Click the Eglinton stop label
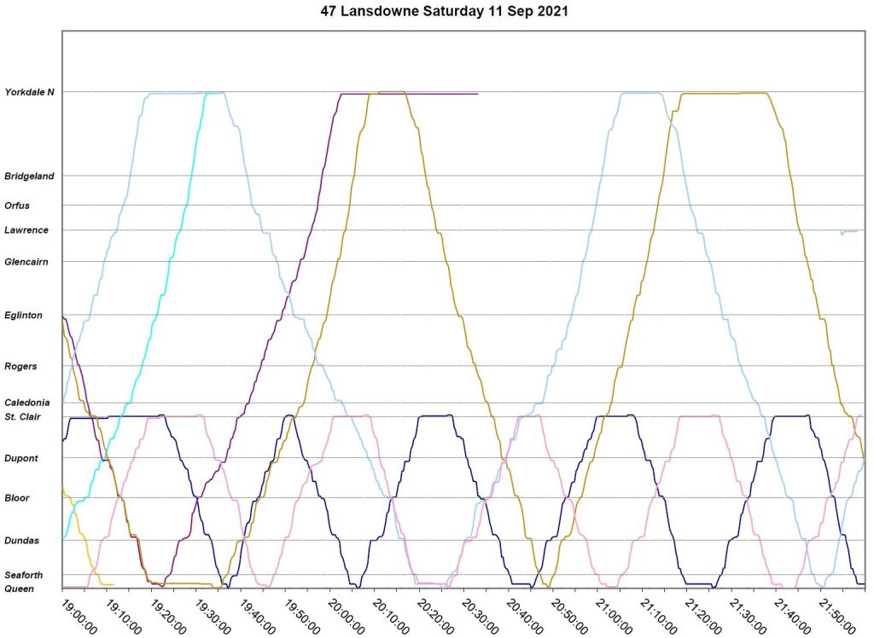This screenshot has height=638, width=874. tap(24, 316)
